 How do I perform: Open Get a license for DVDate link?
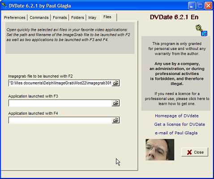pyautogui.click(x=180, y=124)
